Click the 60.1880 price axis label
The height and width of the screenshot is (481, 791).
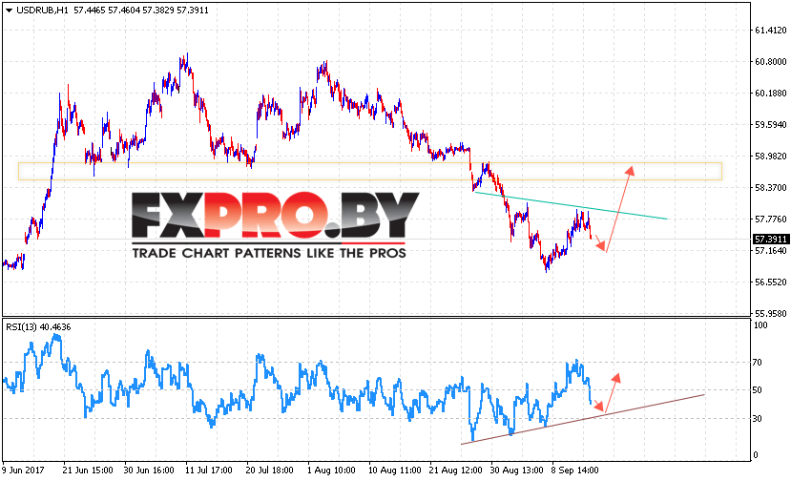pos(770,94)
